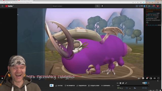Play the video with the play button
162x91 pixels.
tap(2, 78)
